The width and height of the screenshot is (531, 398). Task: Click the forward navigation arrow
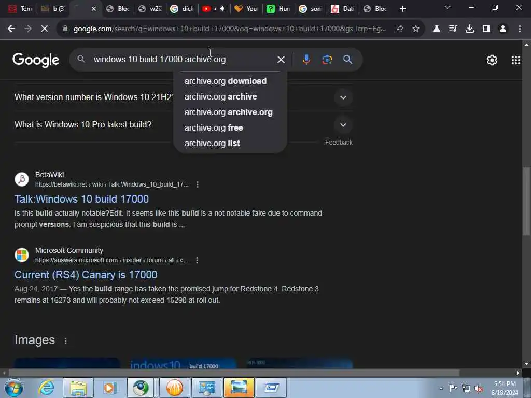pyautogui.click(x=28, y=29)
